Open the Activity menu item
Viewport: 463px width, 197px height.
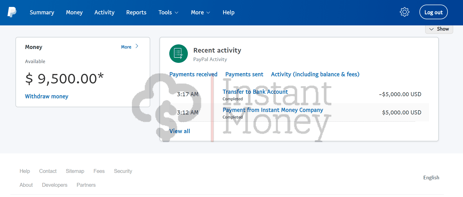(104, 12)
